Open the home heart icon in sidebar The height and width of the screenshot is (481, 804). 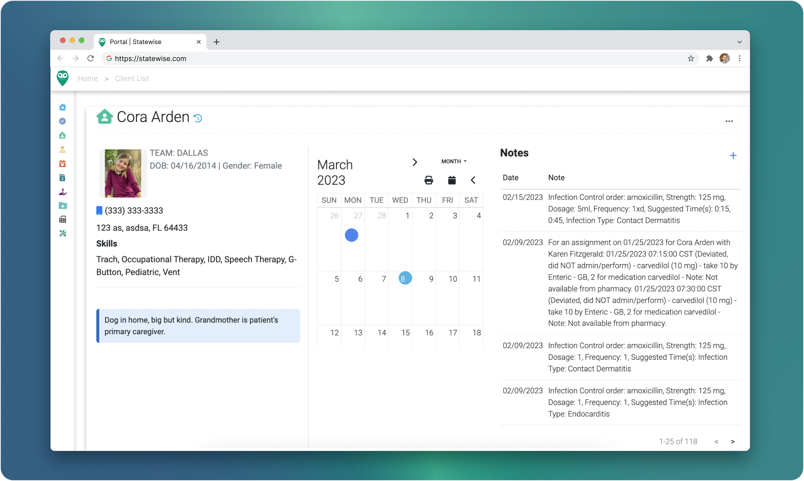62,107
